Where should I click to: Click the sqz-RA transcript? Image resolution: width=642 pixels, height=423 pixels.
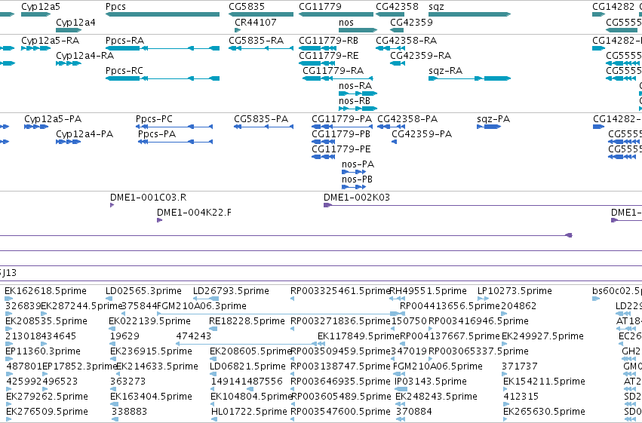coord(470,78)
